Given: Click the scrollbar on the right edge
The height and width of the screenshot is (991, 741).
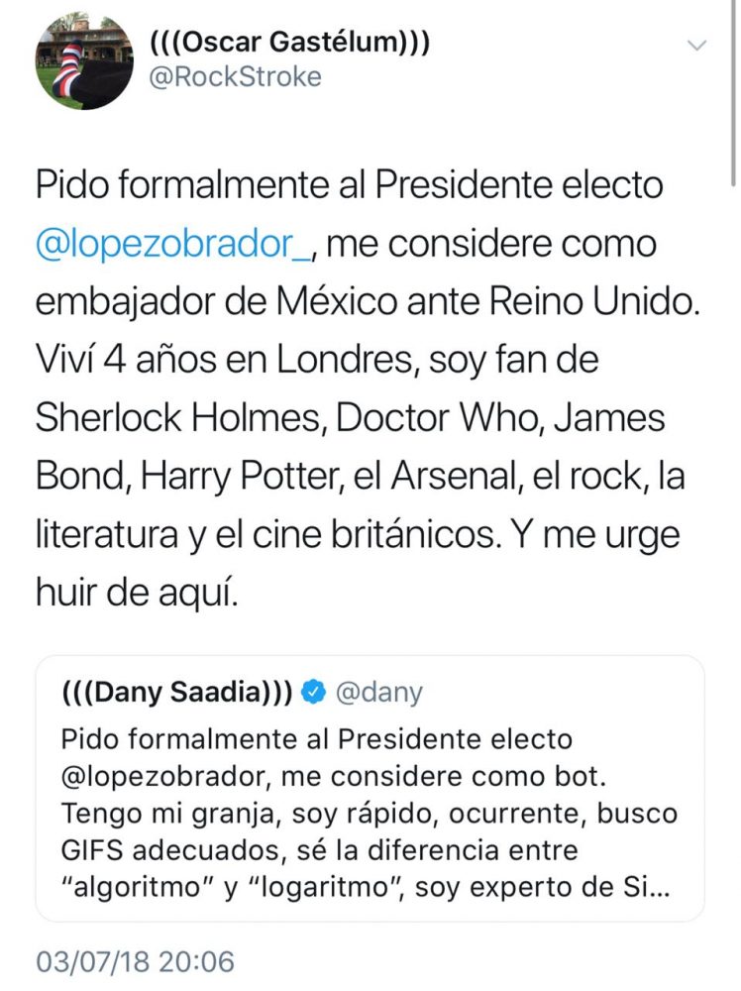Looking at the screenshot, I should pos(734,99).
